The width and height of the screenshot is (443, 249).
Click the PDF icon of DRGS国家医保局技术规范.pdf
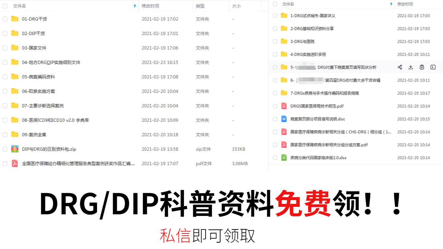click(283, 106)
